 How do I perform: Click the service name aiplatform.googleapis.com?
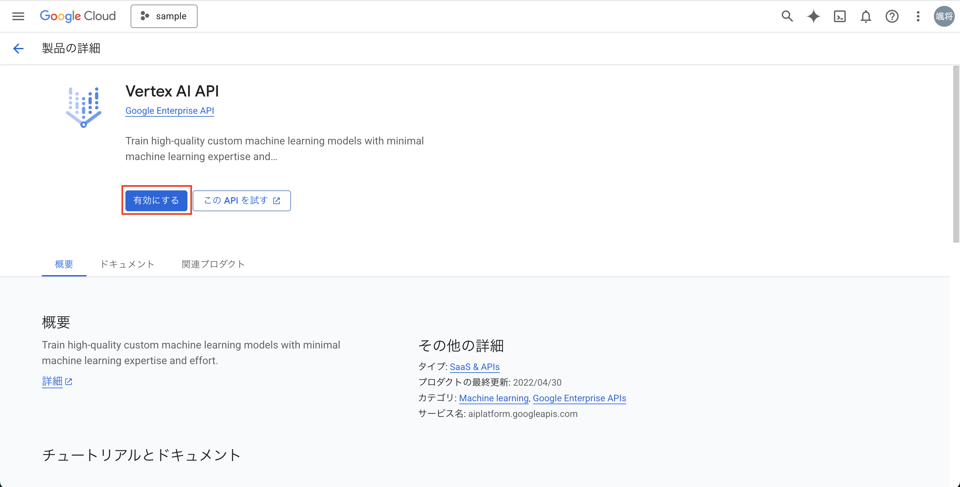(522, 414)
